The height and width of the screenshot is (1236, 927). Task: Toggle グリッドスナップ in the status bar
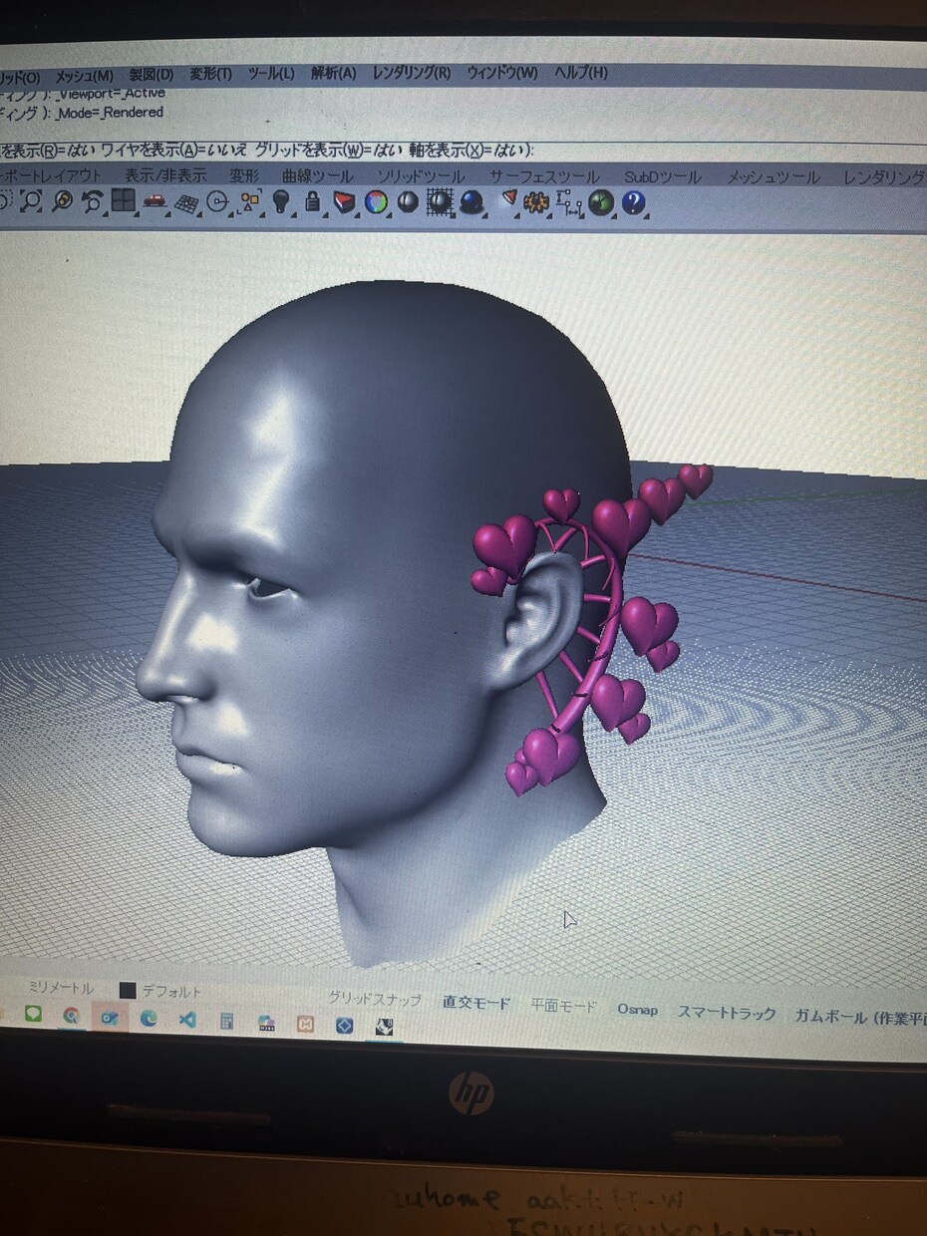tap(375, 999)
